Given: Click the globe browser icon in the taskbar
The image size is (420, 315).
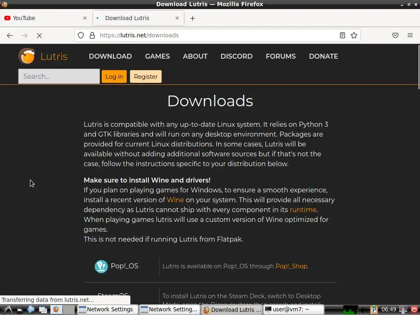Looking at the screenshot, I should tap(31, 310).
